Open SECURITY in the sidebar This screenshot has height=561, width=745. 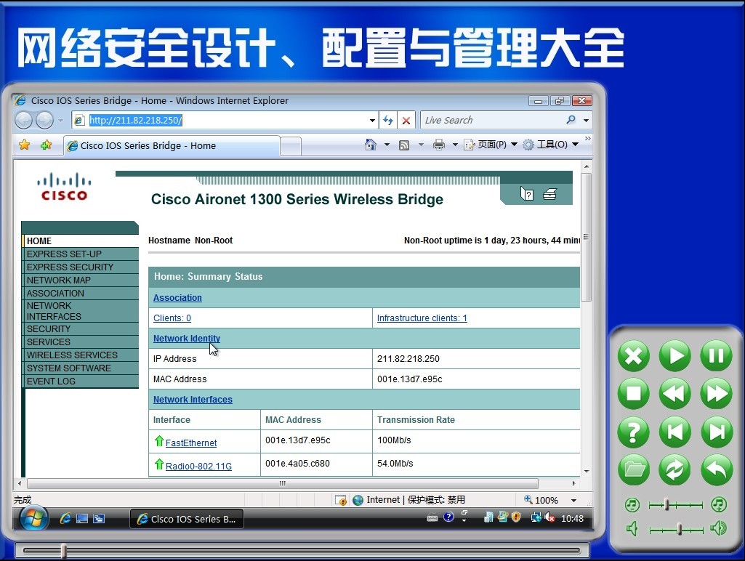(80, 328)
